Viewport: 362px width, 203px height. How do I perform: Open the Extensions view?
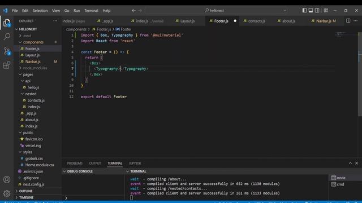(x=7, y=65)
